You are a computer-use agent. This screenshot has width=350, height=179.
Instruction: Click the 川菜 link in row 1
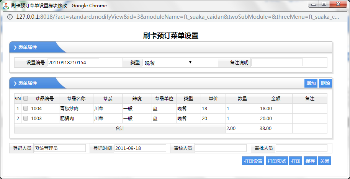99,109
